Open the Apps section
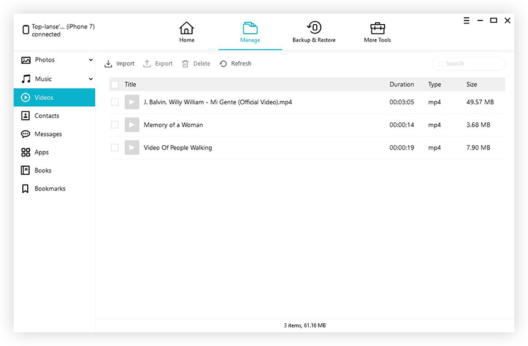The image size is (528, 346). 54,152
